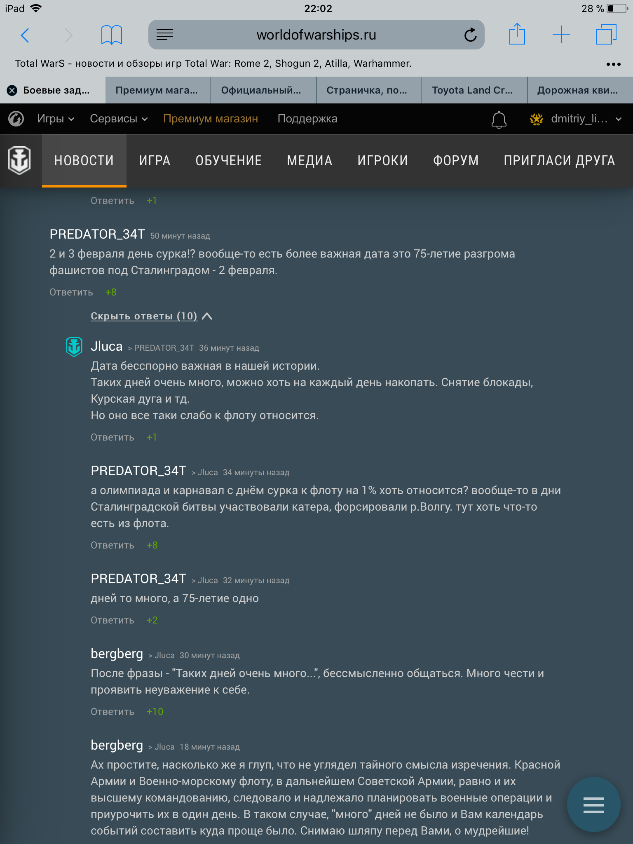Open the Safari bookmarks book icon

[x=111, y=35]
